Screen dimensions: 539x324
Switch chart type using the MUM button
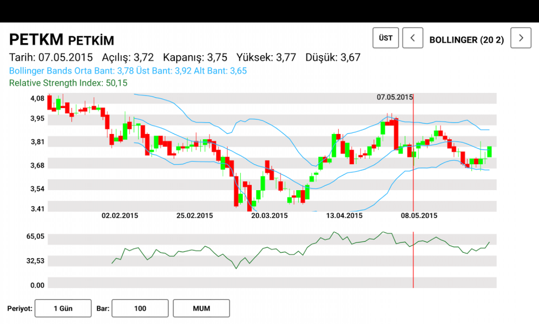(201, 308)
